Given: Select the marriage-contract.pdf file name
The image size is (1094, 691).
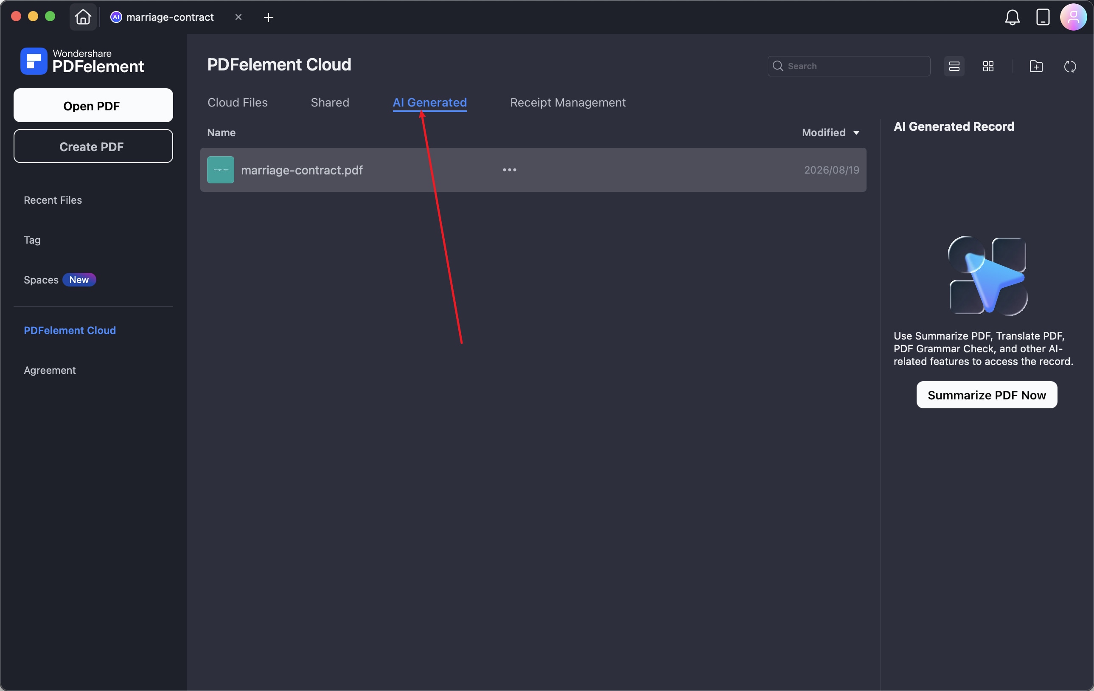Looking at the screenshot, I should tap(302, 170).
